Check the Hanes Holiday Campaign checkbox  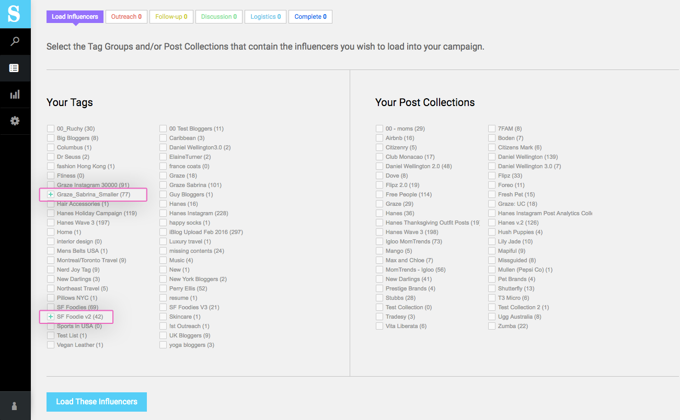(x=51, y=213)
